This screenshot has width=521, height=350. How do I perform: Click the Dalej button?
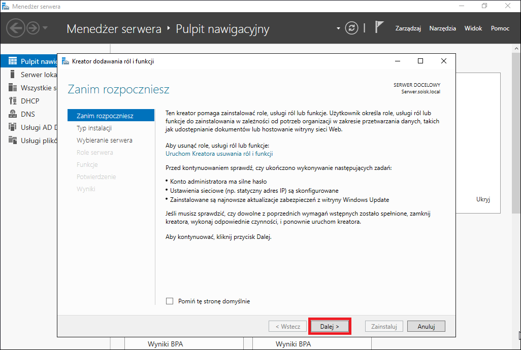330,327
